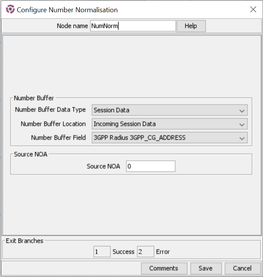Click the Source NOA input field
Screen dimensions: 263x277
tap(151, 166)
